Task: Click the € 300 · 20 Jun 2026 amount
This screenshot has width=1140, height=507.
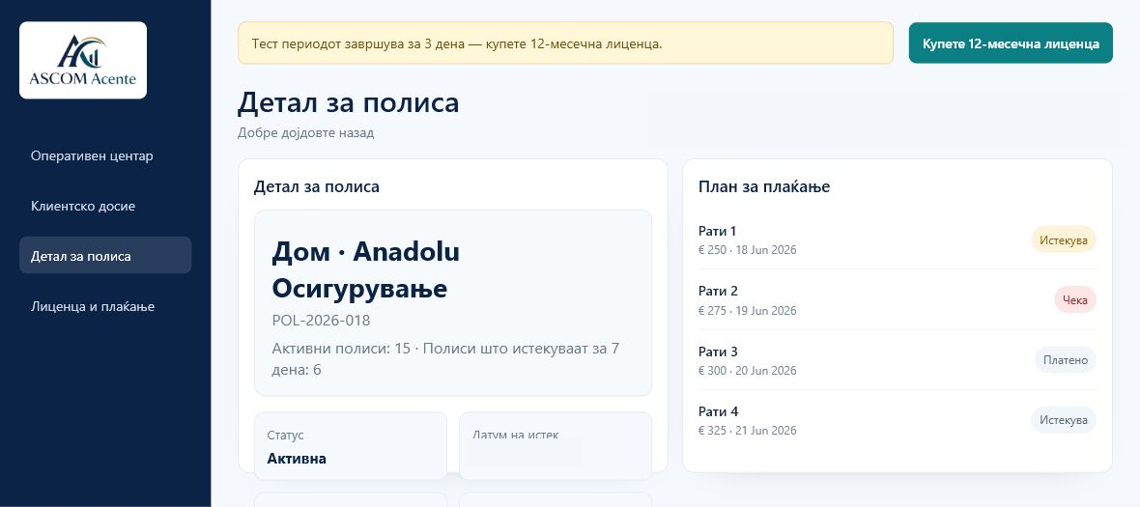Action: [x=748, y=371]
